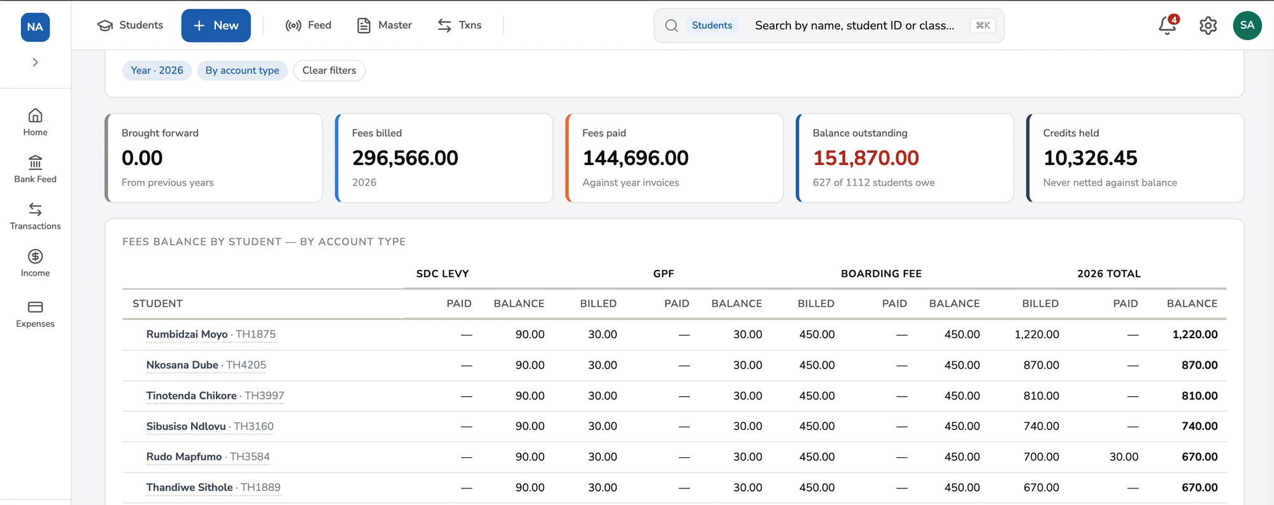Click the 2026 TOTAL group header
Screen dimensions: 1274x505
tap(1109, 274)
